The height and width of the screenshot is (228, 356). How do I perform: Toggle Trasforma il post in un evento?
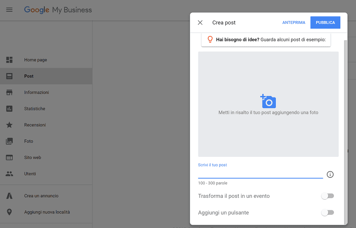point(328,196)
